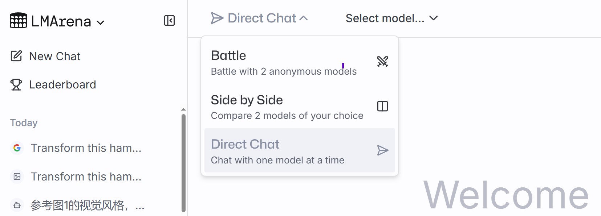Click the robot icon beside Chinese chat
Viewport: 601px width, 216px height.
pyautogui.click(x=17, y=205)
